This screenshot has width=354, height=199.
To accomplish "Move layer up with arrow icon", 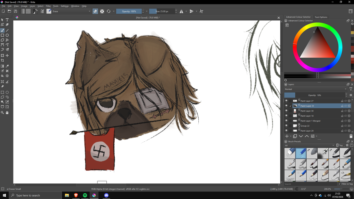I will tap(307, 136).
